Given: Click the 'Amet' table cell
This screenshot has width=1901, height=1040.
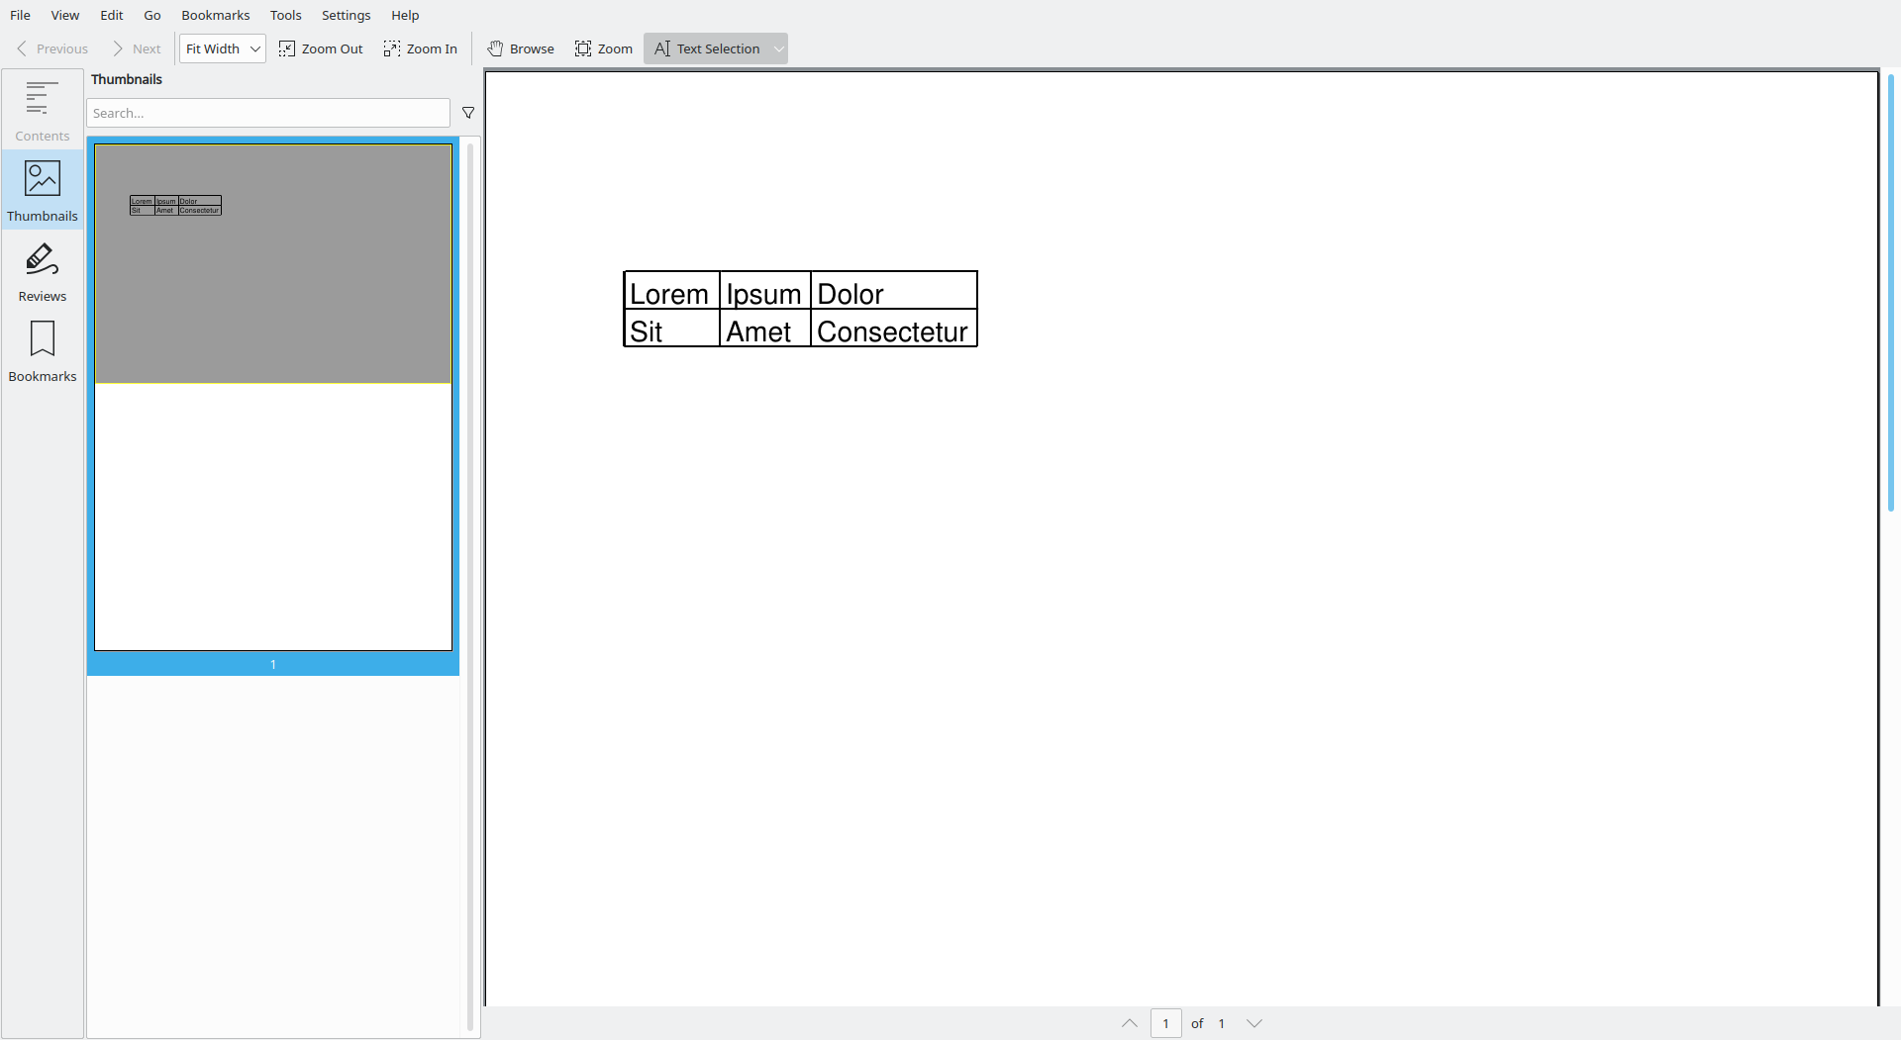Looking at the screenshot, I should coord(765,329).
